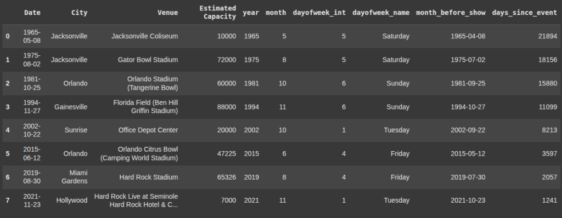This screenshot has height=218, width=562.
Task: Click the Jacksonville Coliseum venue cell
Action: [x=144, y=36]
